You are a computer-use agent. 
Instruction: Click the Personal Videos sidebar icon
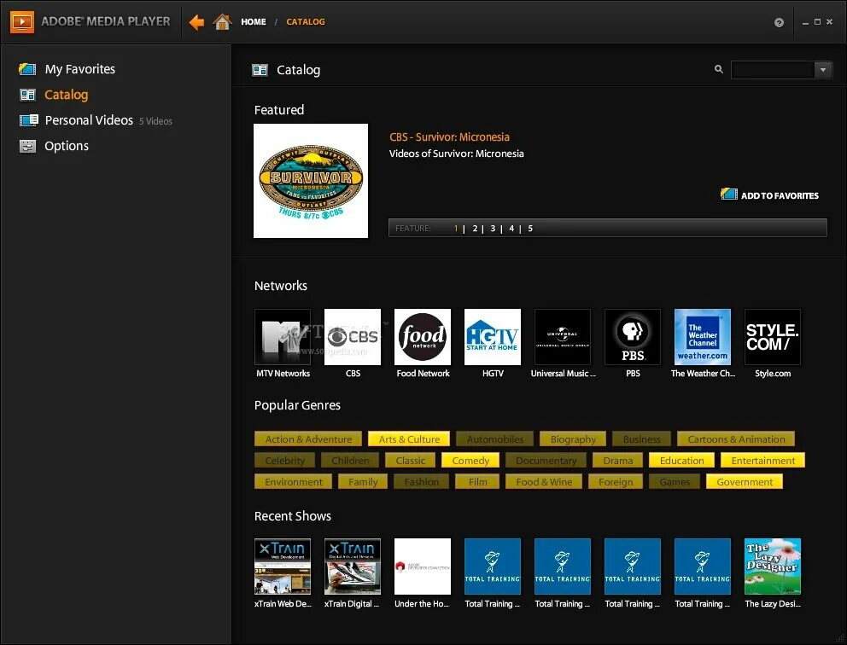tap(29, 119)
